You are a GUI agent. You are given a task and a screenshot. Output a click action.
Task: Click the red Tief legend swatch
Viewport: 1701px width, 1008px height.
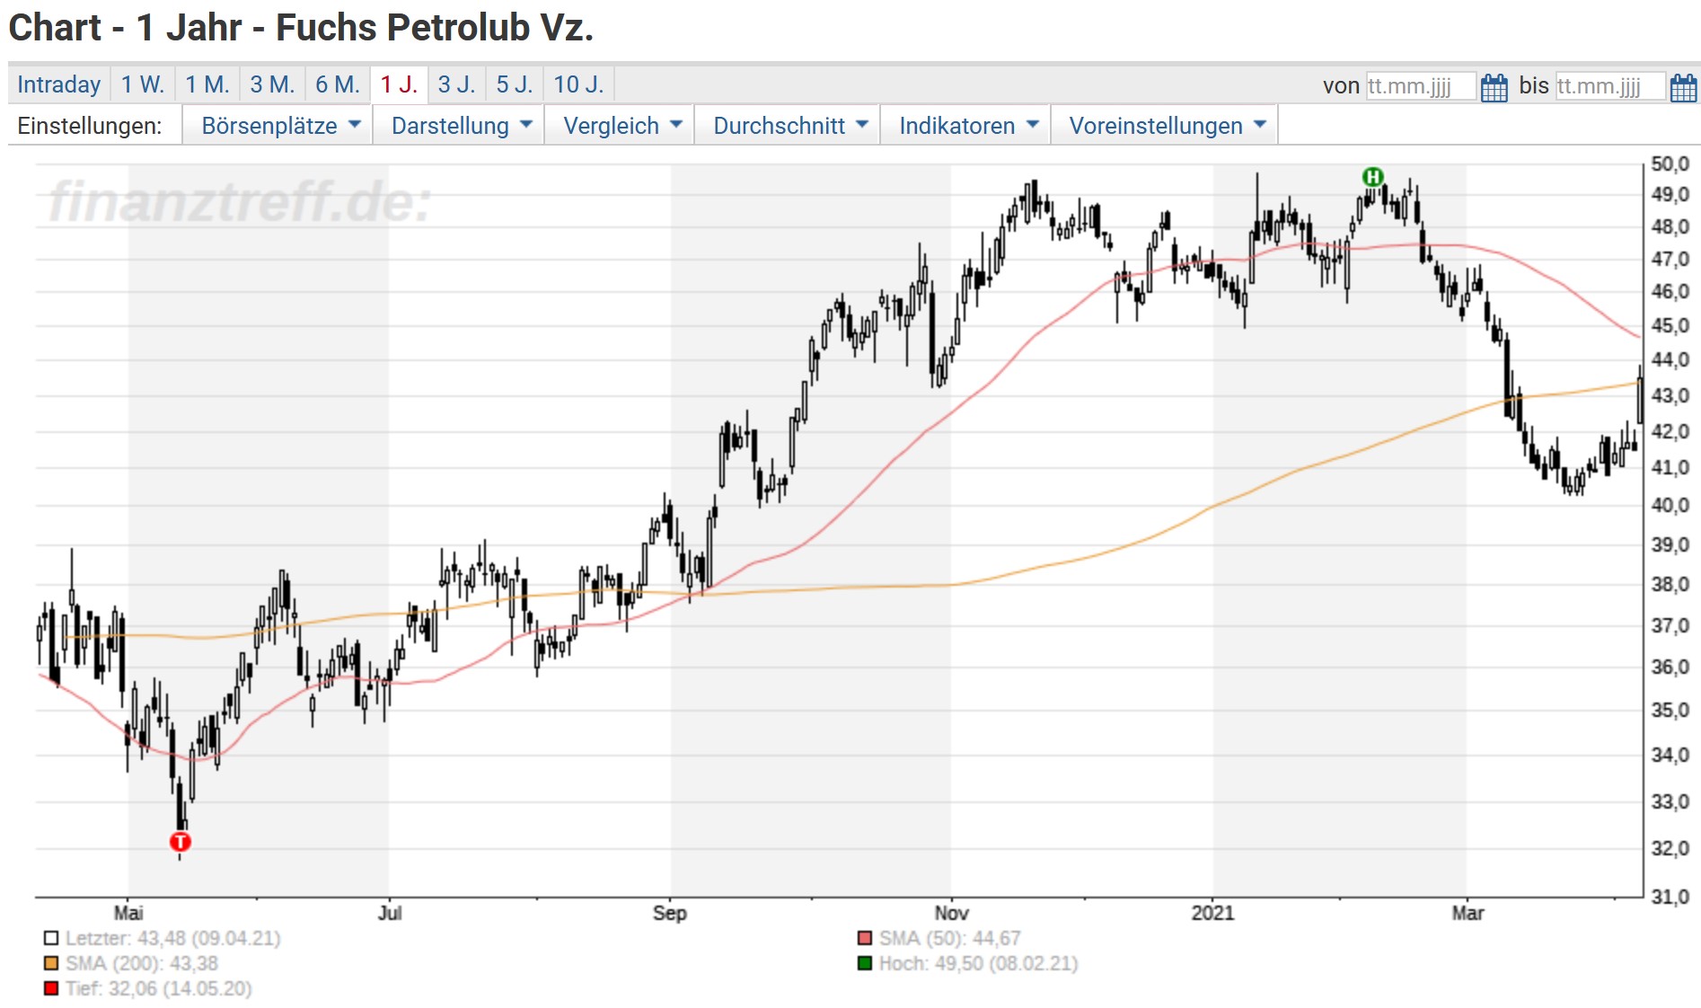(51, 988)
